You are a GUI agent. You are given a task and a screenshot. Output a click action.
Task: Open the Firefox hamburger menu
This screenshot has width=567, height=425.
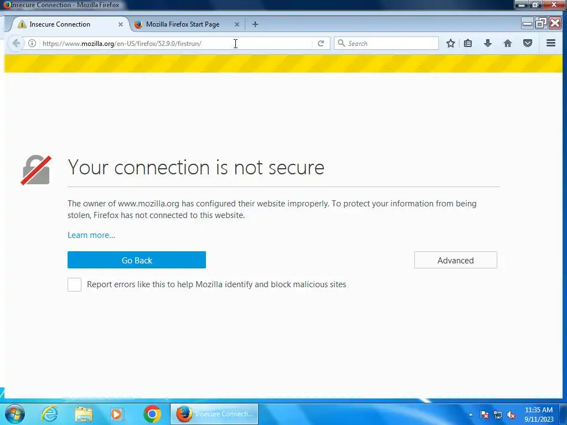(x=551, y=43)
